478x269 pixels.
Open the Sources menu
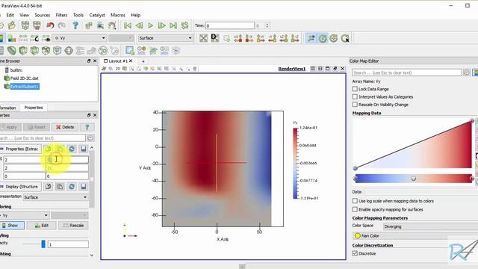point(42,15)
